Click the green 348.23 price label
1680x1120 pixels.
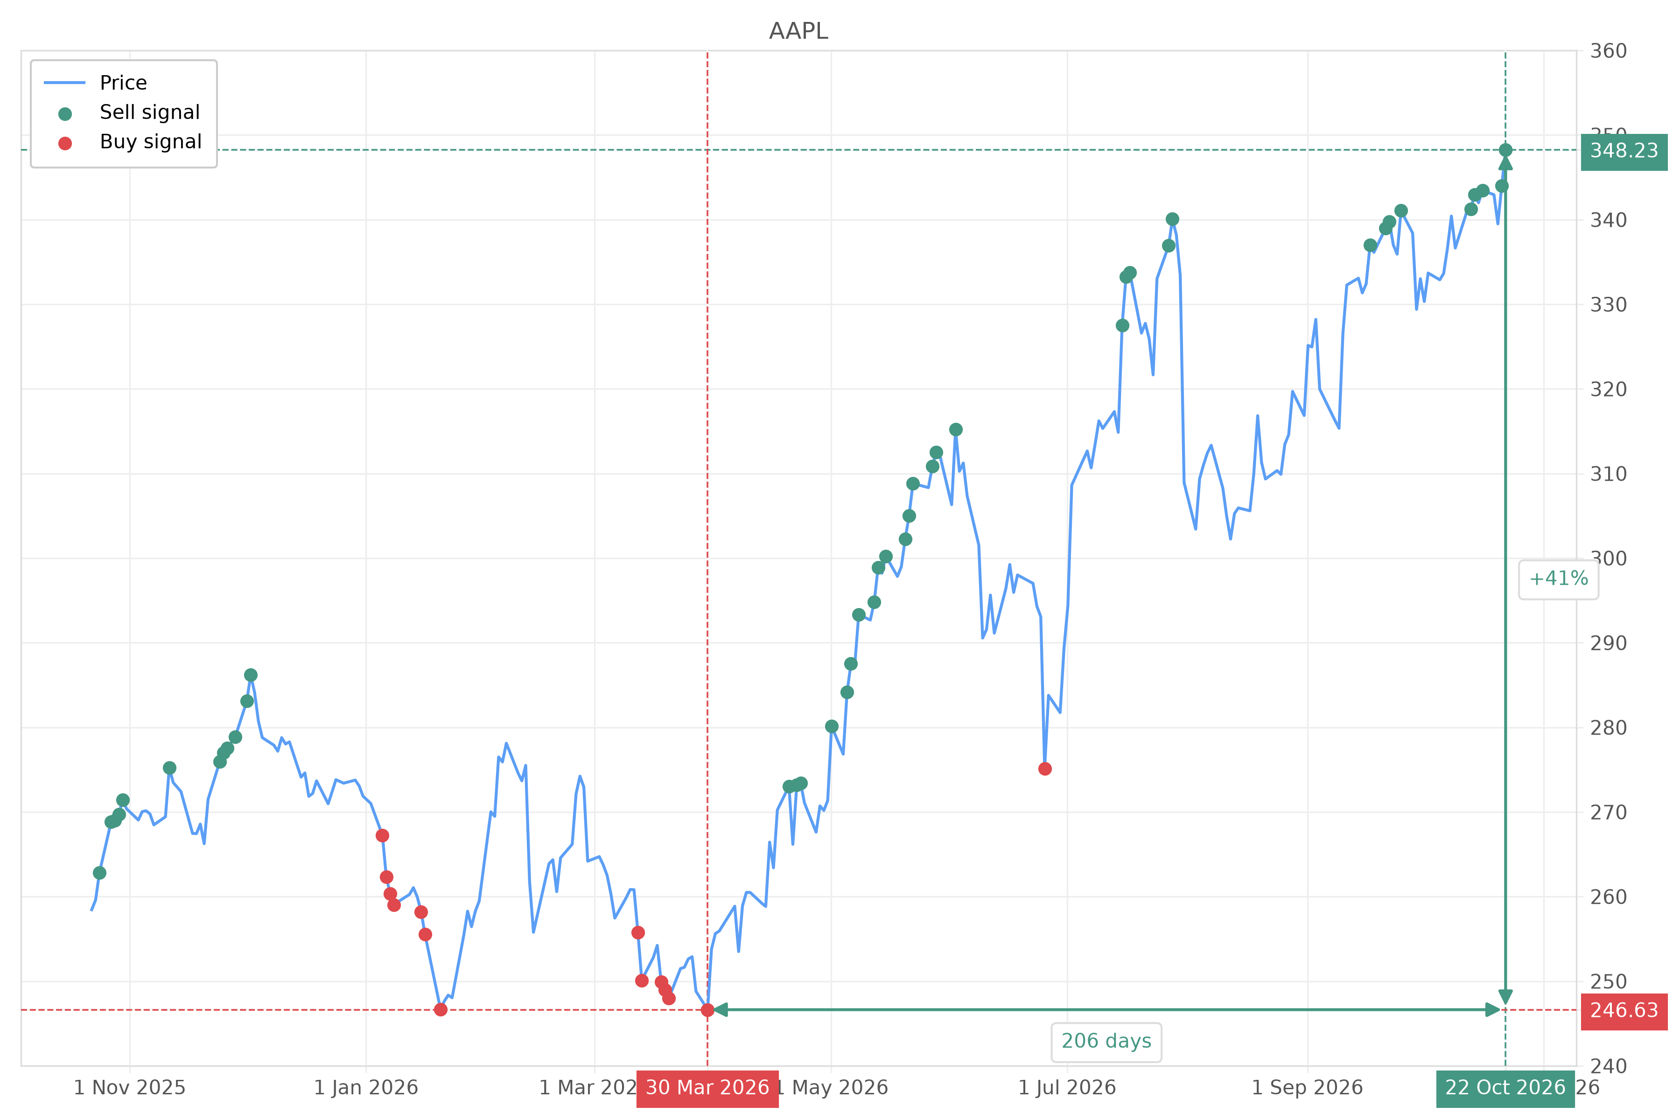[1624, 151]
